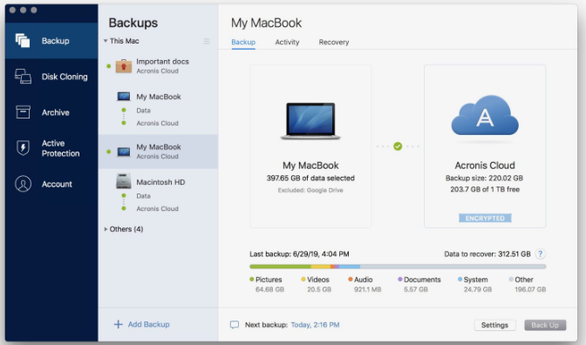Collapse the This Mac group
Image resolution: width=586 pixels, height=345 pixels.
[106, 41]
